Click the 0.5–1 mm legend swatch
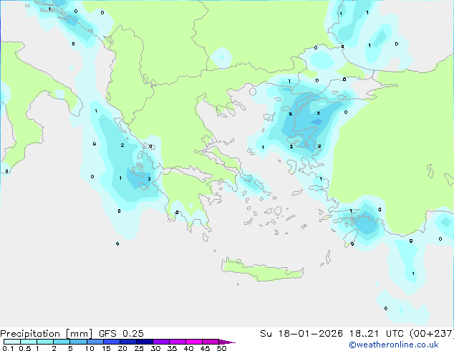 (x=29, y=342)
